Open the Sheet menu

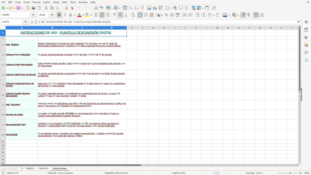[x=56, y=2]
